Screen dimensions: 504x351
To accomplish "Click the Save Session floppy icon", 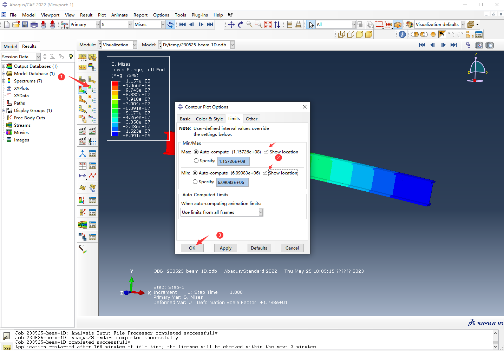I will tap(25, 24).
